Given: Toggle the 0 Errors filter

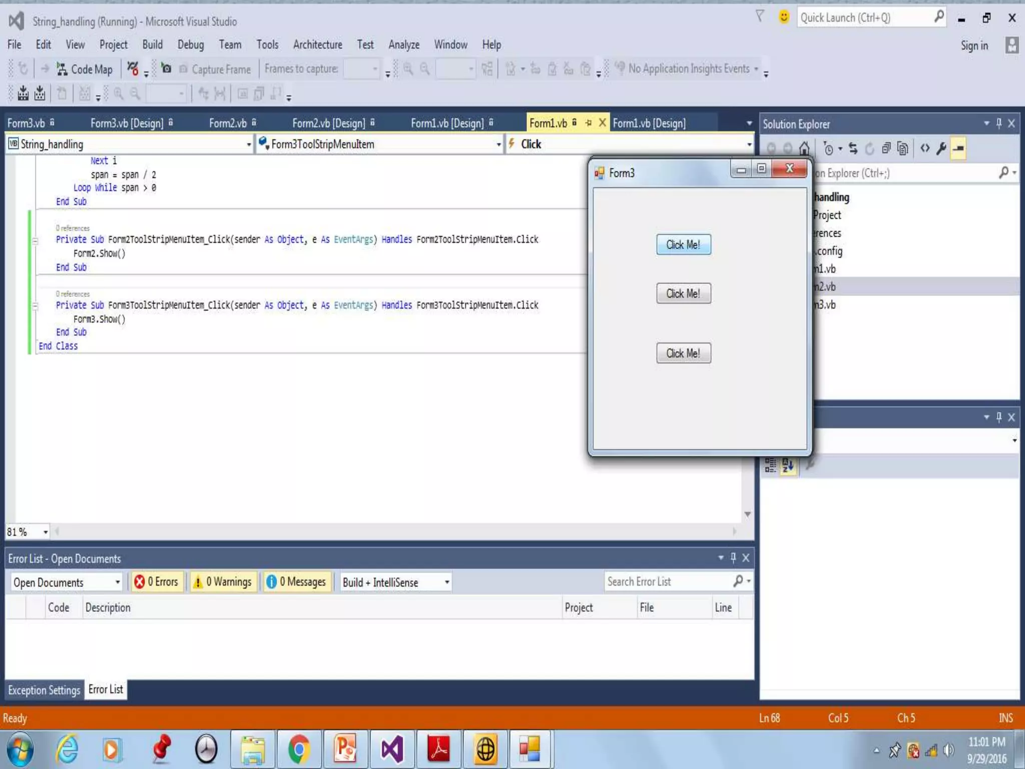Looking at the screenshot, I should coord(157,582).
